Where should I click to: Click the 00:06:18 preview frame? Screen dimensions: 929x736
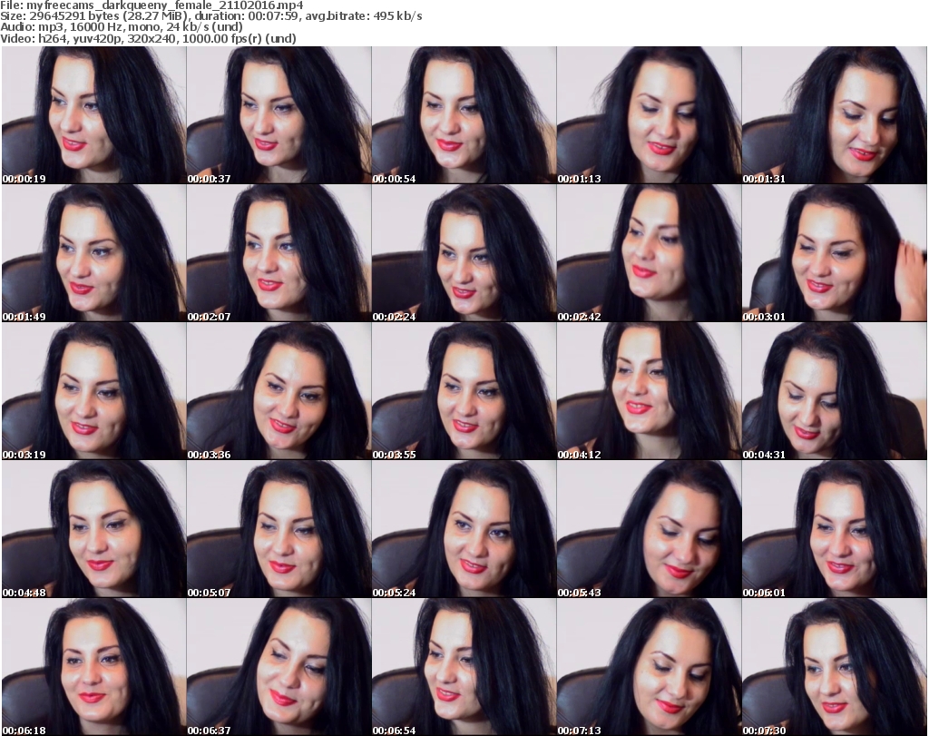click(93, 667)
